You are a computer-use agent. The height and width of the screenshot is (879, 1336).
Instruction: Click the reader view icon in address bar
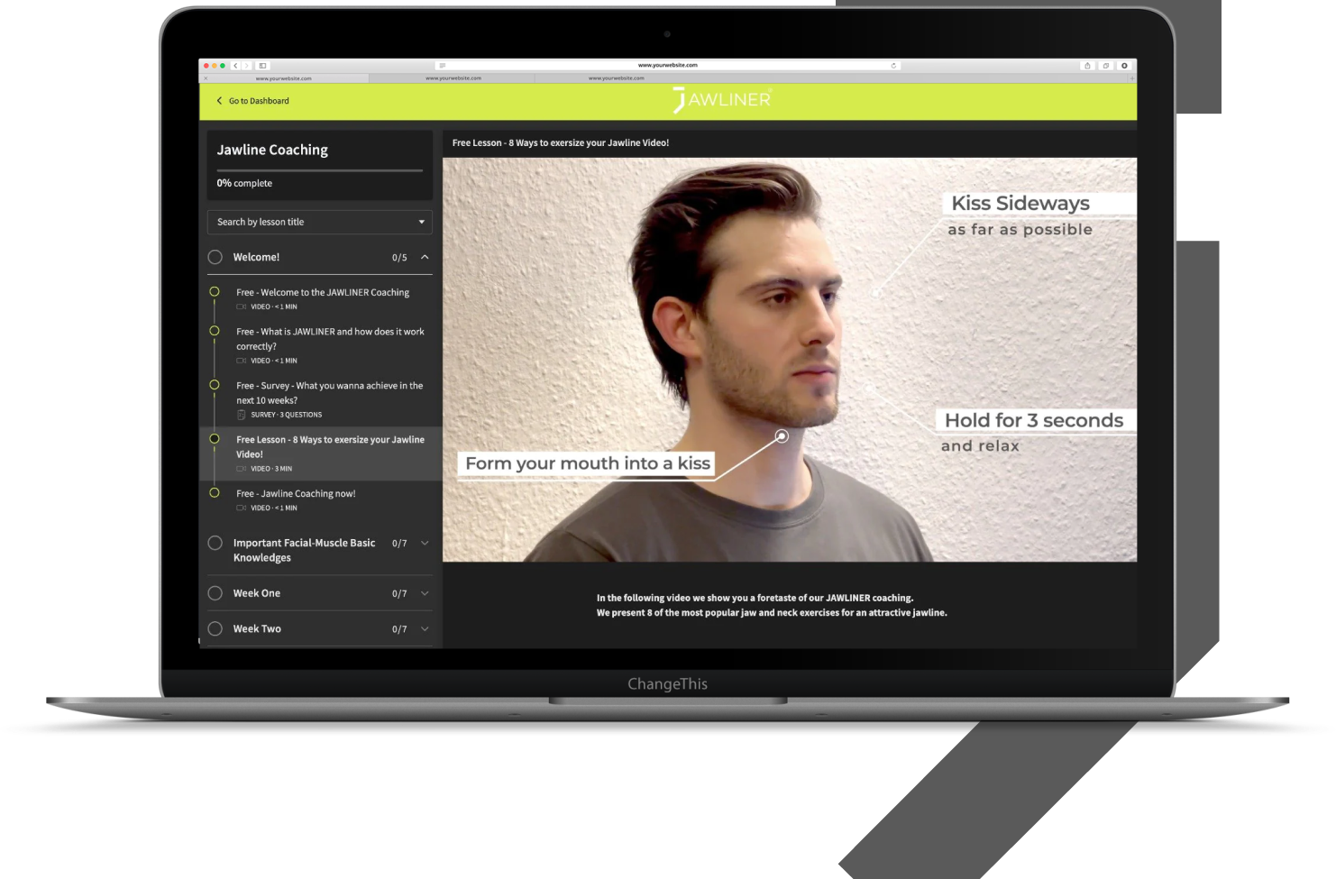(x=442, y=66)
